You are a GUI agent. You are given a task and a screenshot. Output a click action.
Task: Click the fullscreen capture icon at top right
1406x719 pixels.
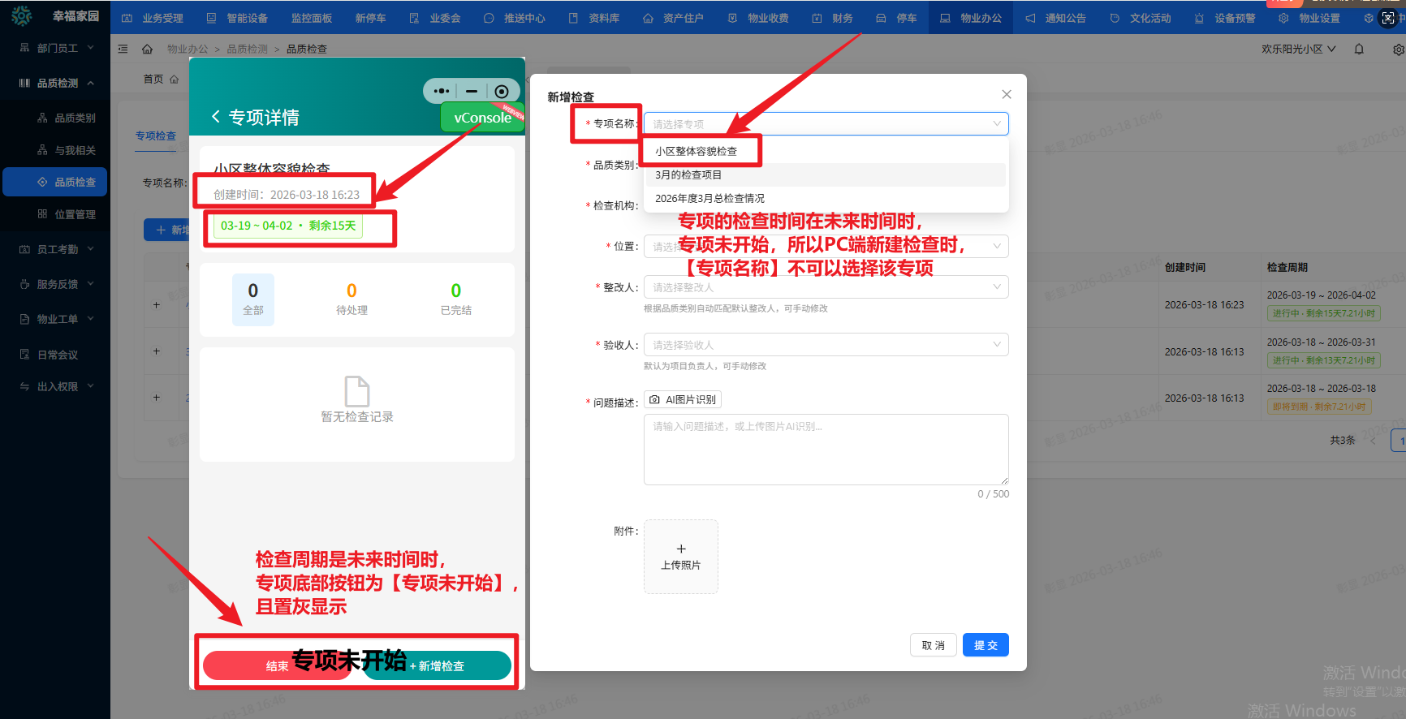[1388, 18]
